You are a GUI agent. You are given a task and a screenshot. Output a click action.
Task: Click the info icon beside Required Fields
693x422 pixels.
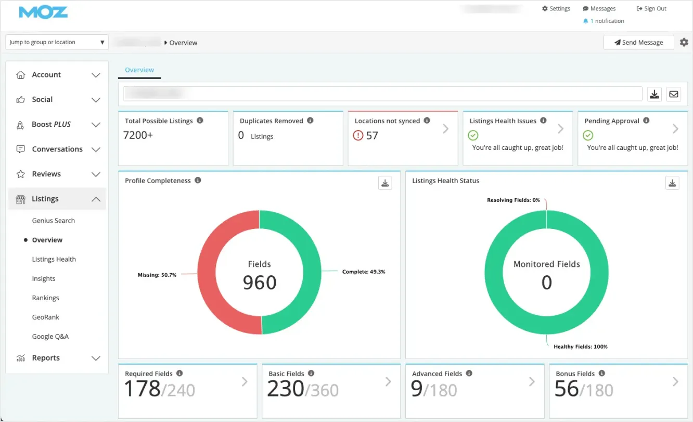tap(179, 373)
